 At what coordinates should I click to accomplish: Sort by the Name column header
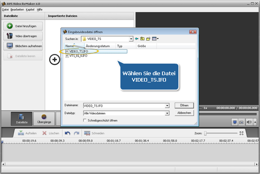pos(74,46)
